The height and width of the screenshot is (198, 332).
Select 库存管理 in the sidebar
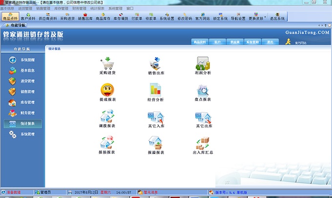click(x=22, y=102)
